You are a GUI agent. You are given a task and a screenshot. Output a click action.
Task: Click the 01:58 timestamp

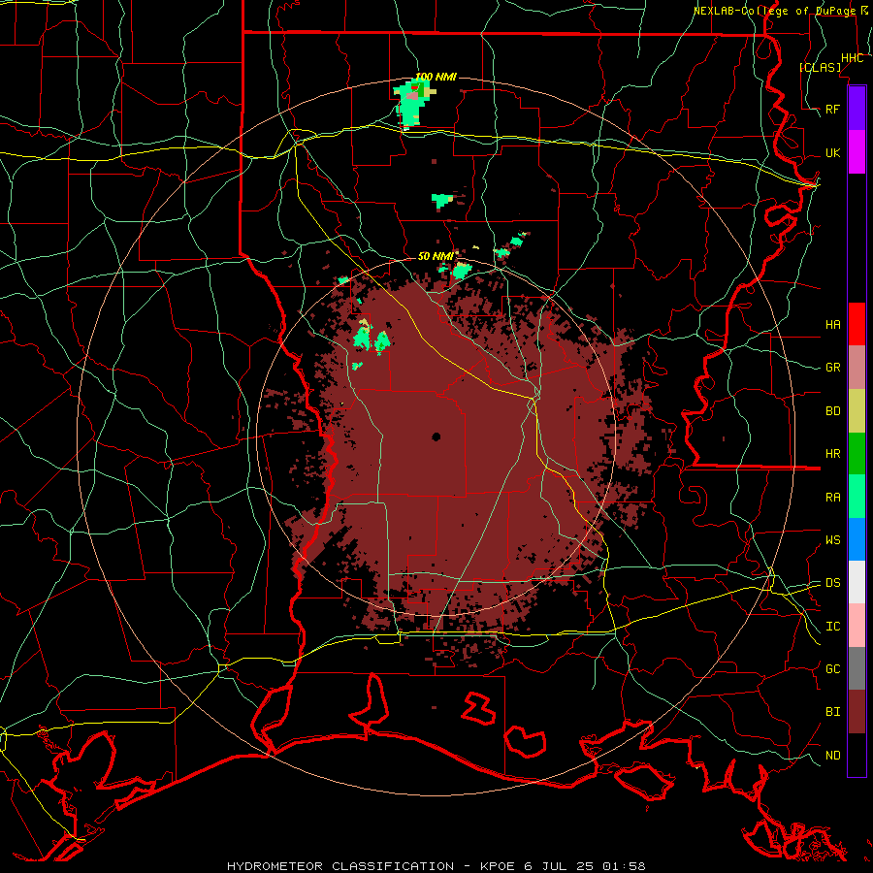(624, 866)
